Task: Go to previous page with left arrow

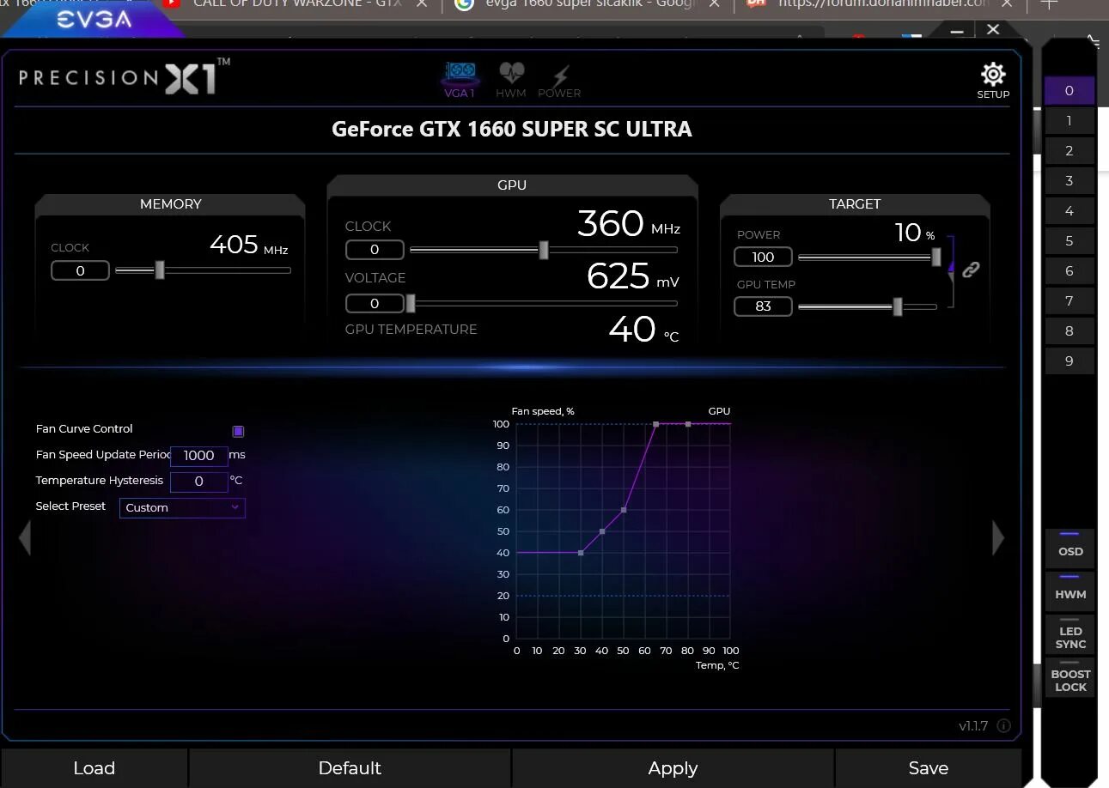Action: (x=25, y=538)
